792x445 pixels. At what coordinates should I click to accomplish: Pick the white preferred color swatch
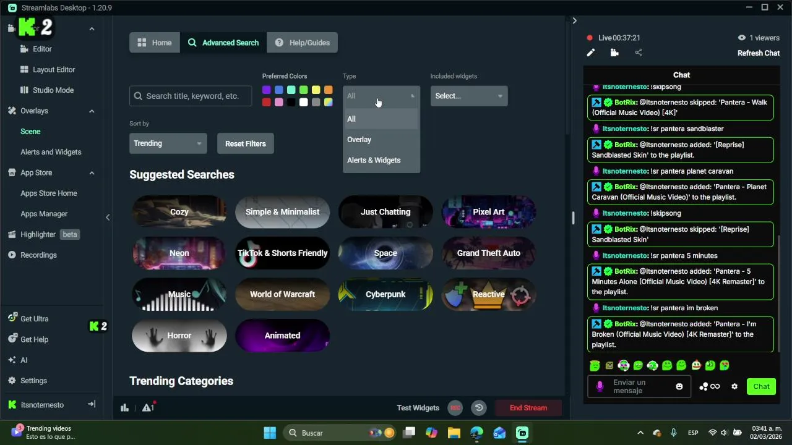tap(304, 103)
